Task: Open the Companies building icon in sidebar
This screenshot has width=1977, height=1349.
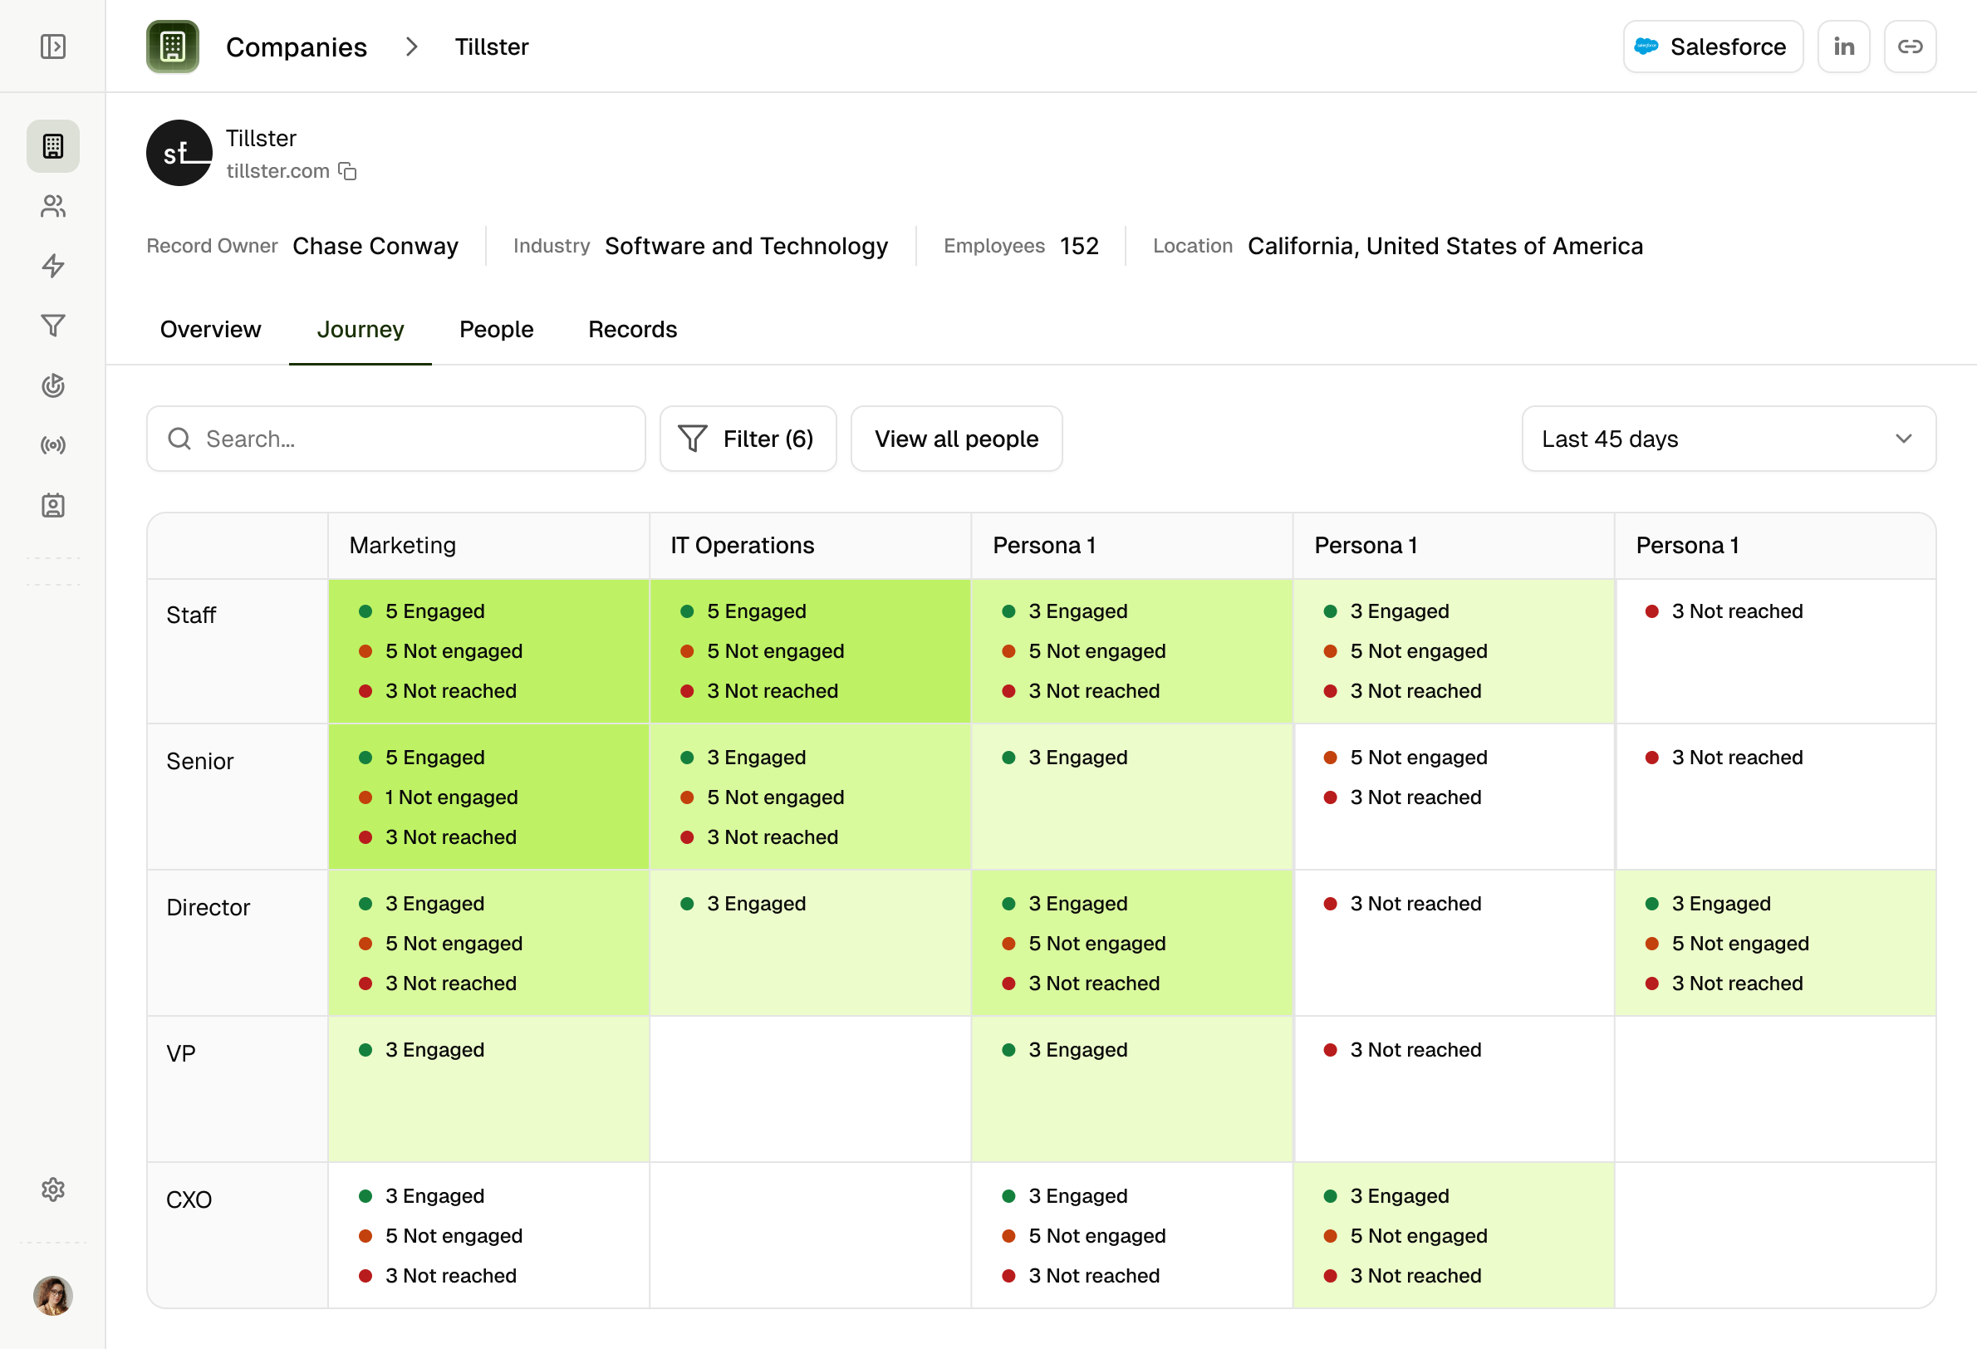Action: 52,146
